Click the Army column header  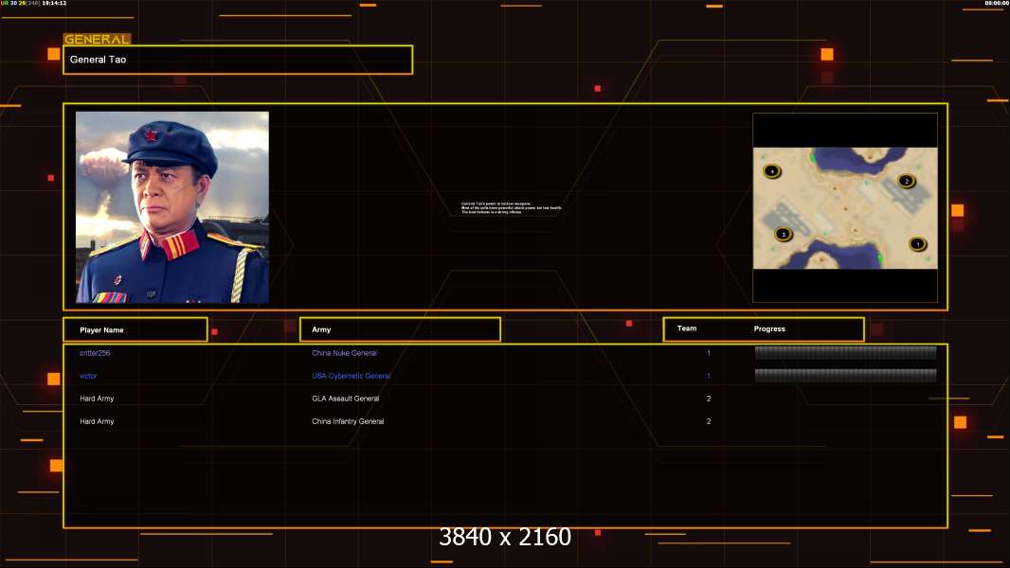(x=400, y=329)
